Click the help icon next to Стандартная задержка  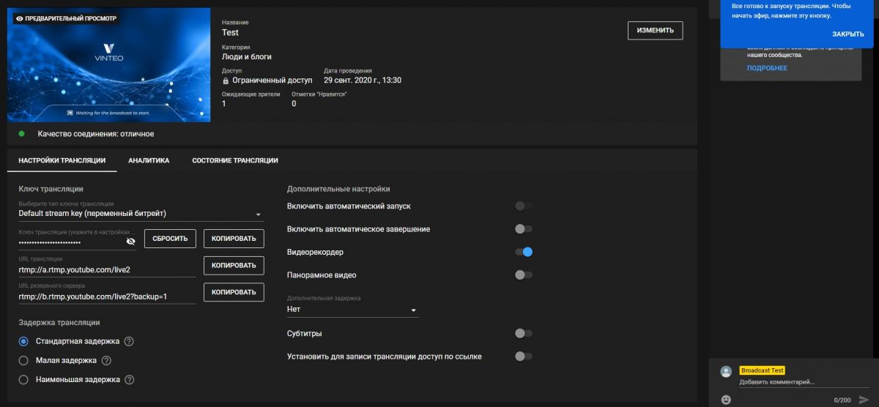pos(129,341)
